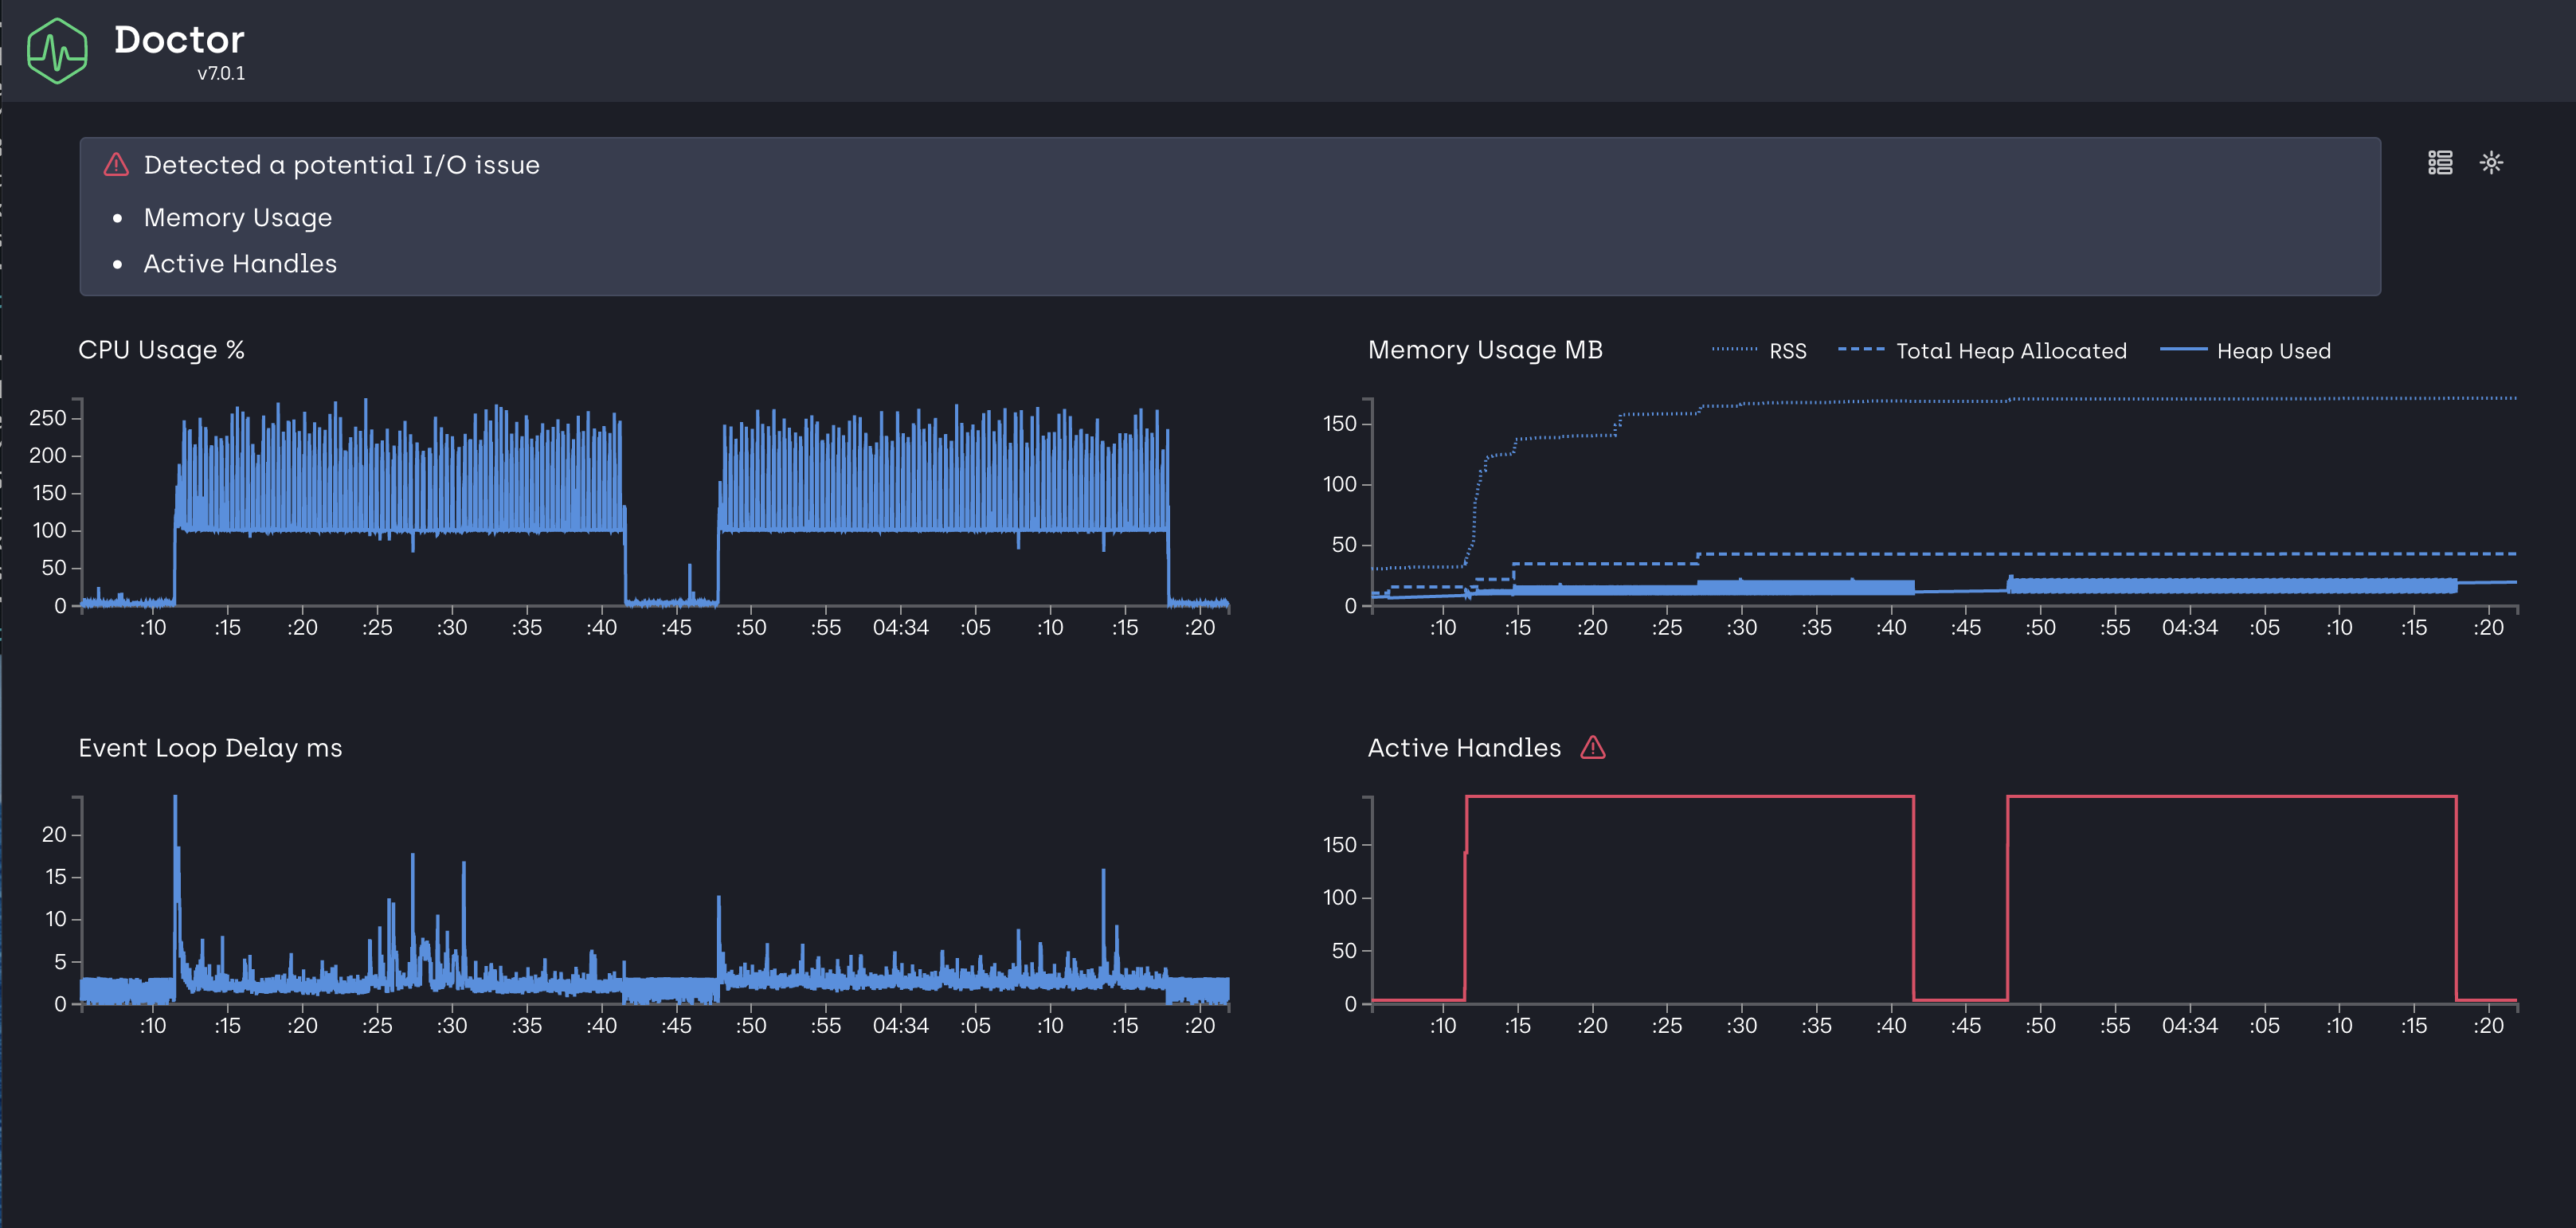Click the 04:34 marker on CPU chart axis
The width and height of the screenshot is (2576, 1228).
click(900, 628)
